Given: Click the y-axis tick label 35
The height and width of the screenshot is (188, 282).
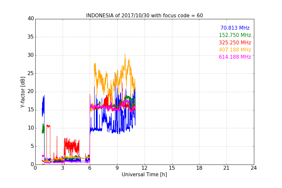Looking at the screenshot, I should click(31, 37).
